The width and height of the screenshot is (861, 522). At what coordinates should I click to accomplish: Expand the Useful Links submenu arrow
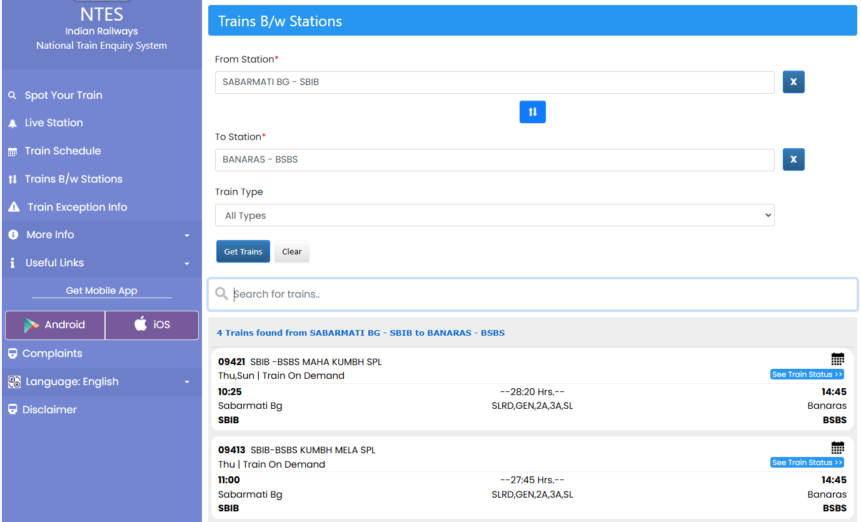(187, 264)
